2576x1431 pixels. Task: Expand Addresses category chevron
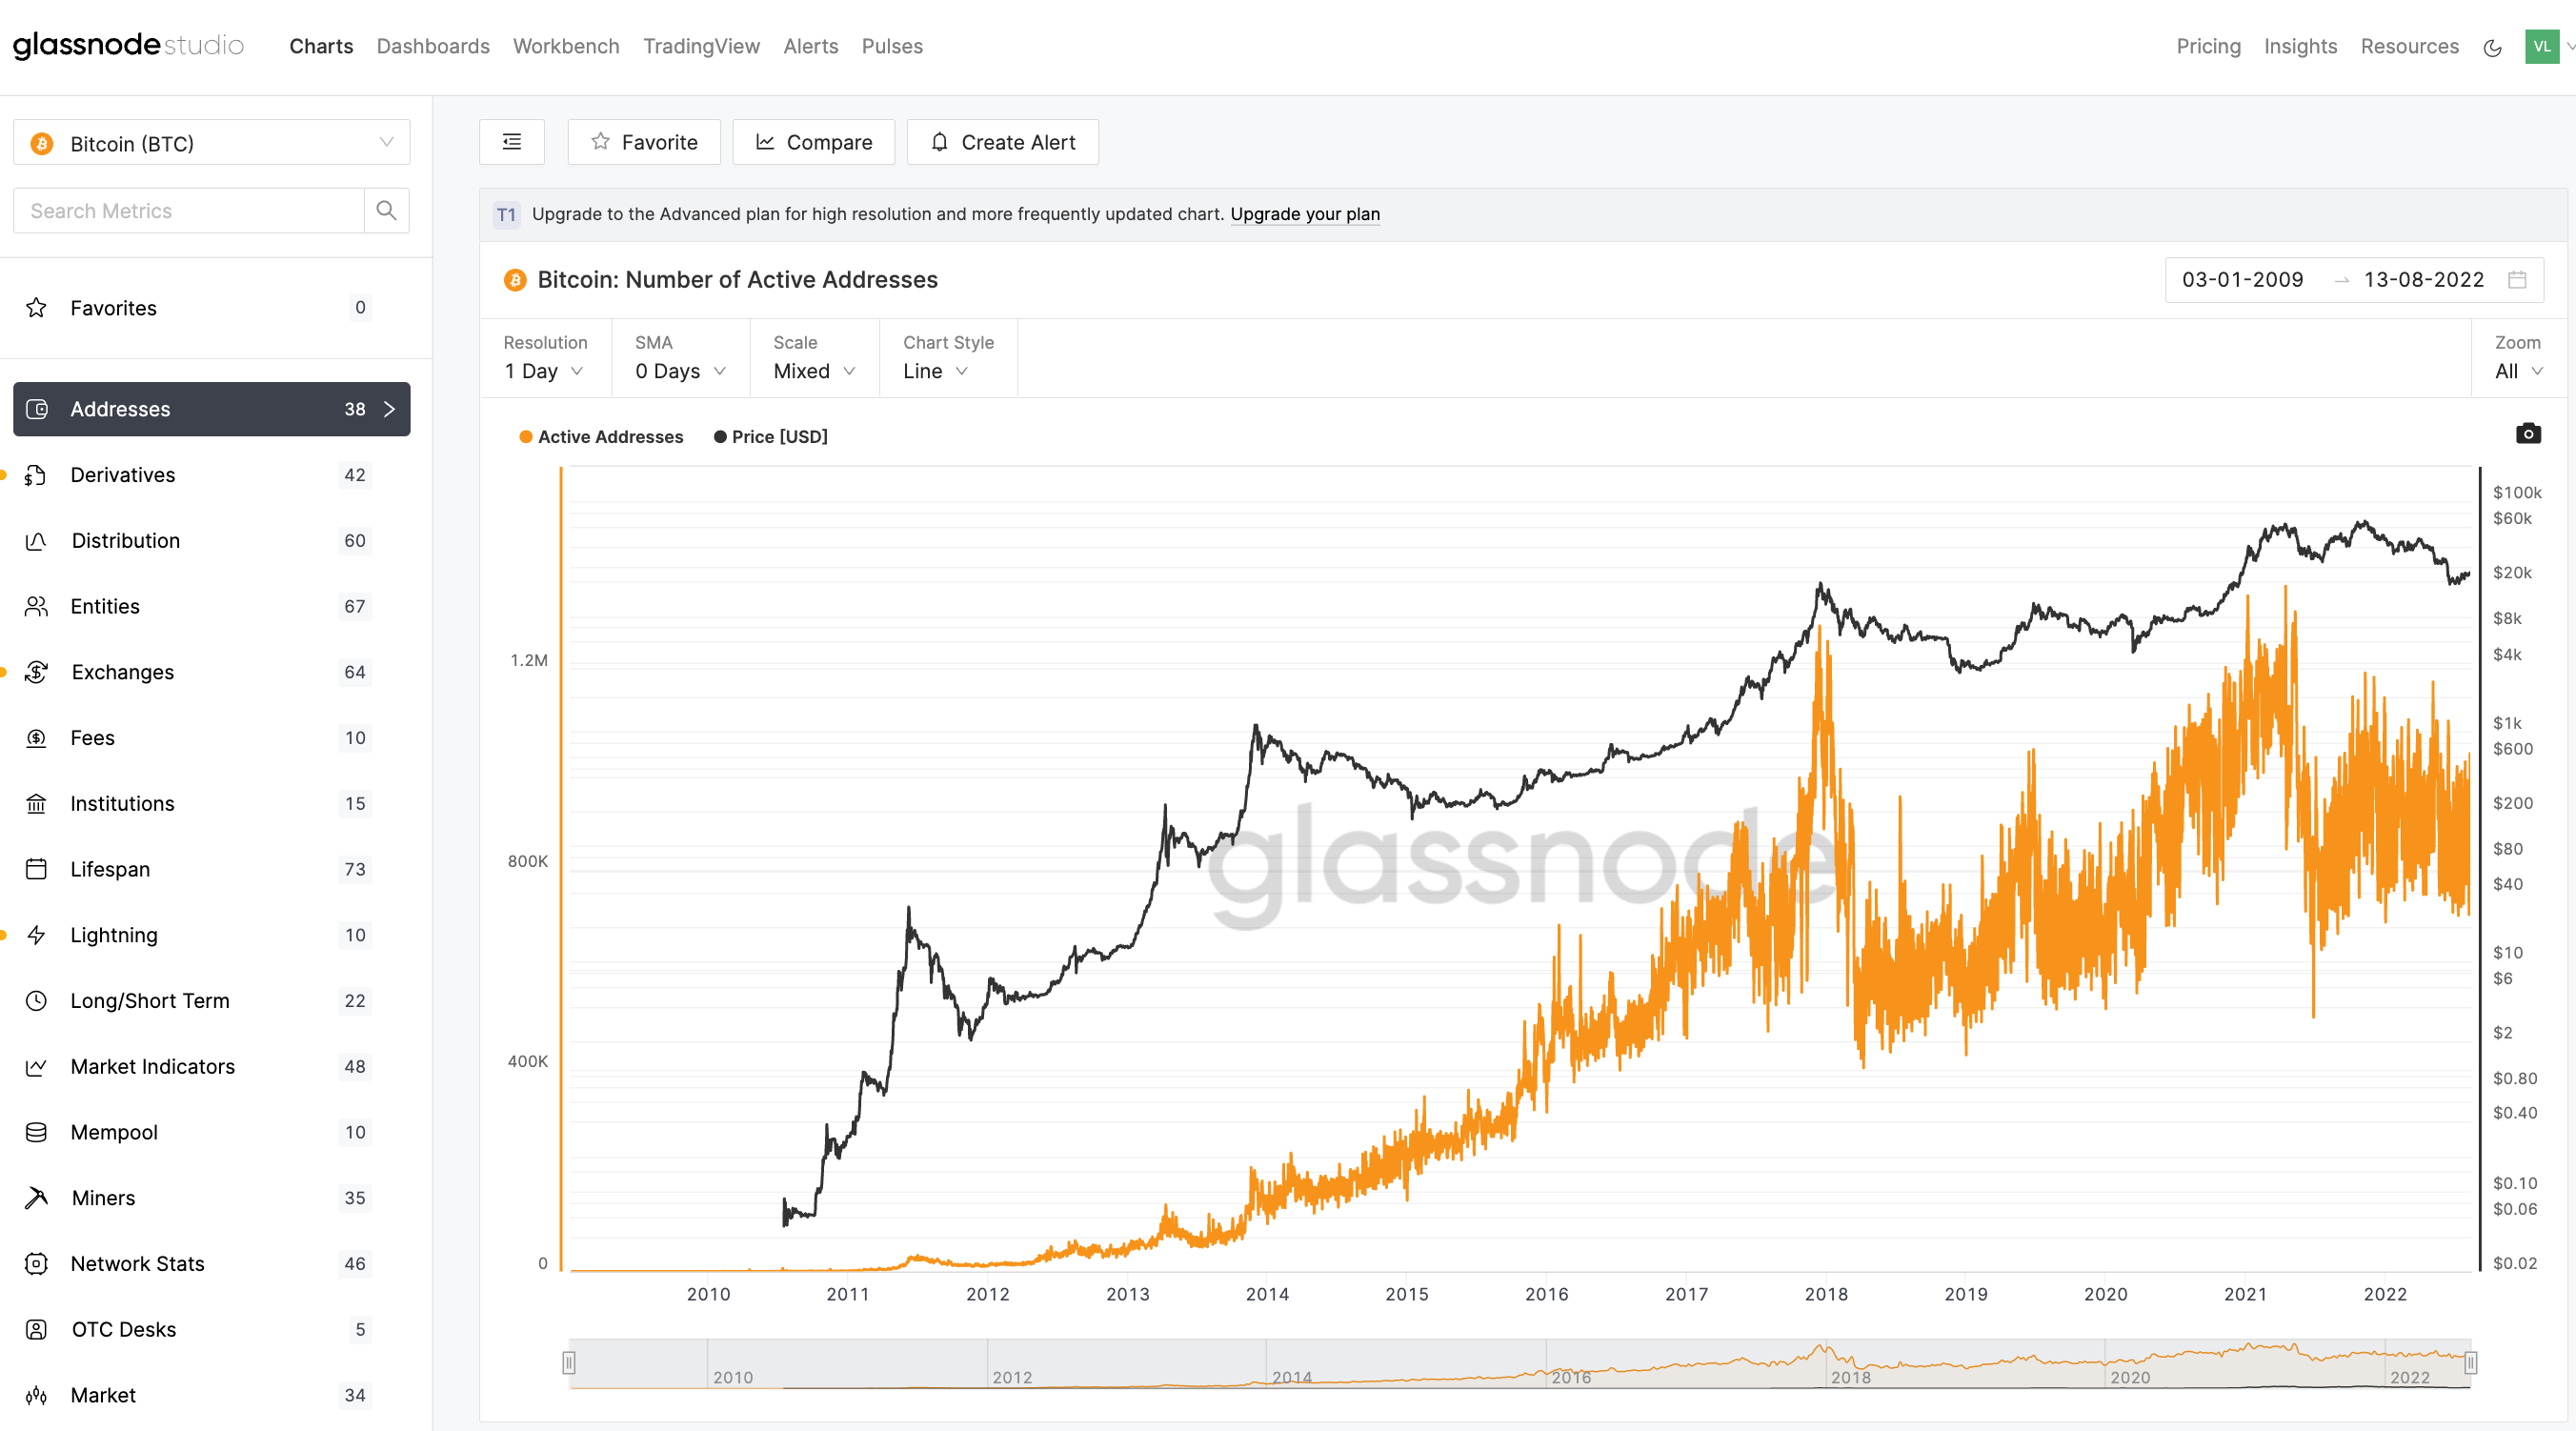(390, 409)
